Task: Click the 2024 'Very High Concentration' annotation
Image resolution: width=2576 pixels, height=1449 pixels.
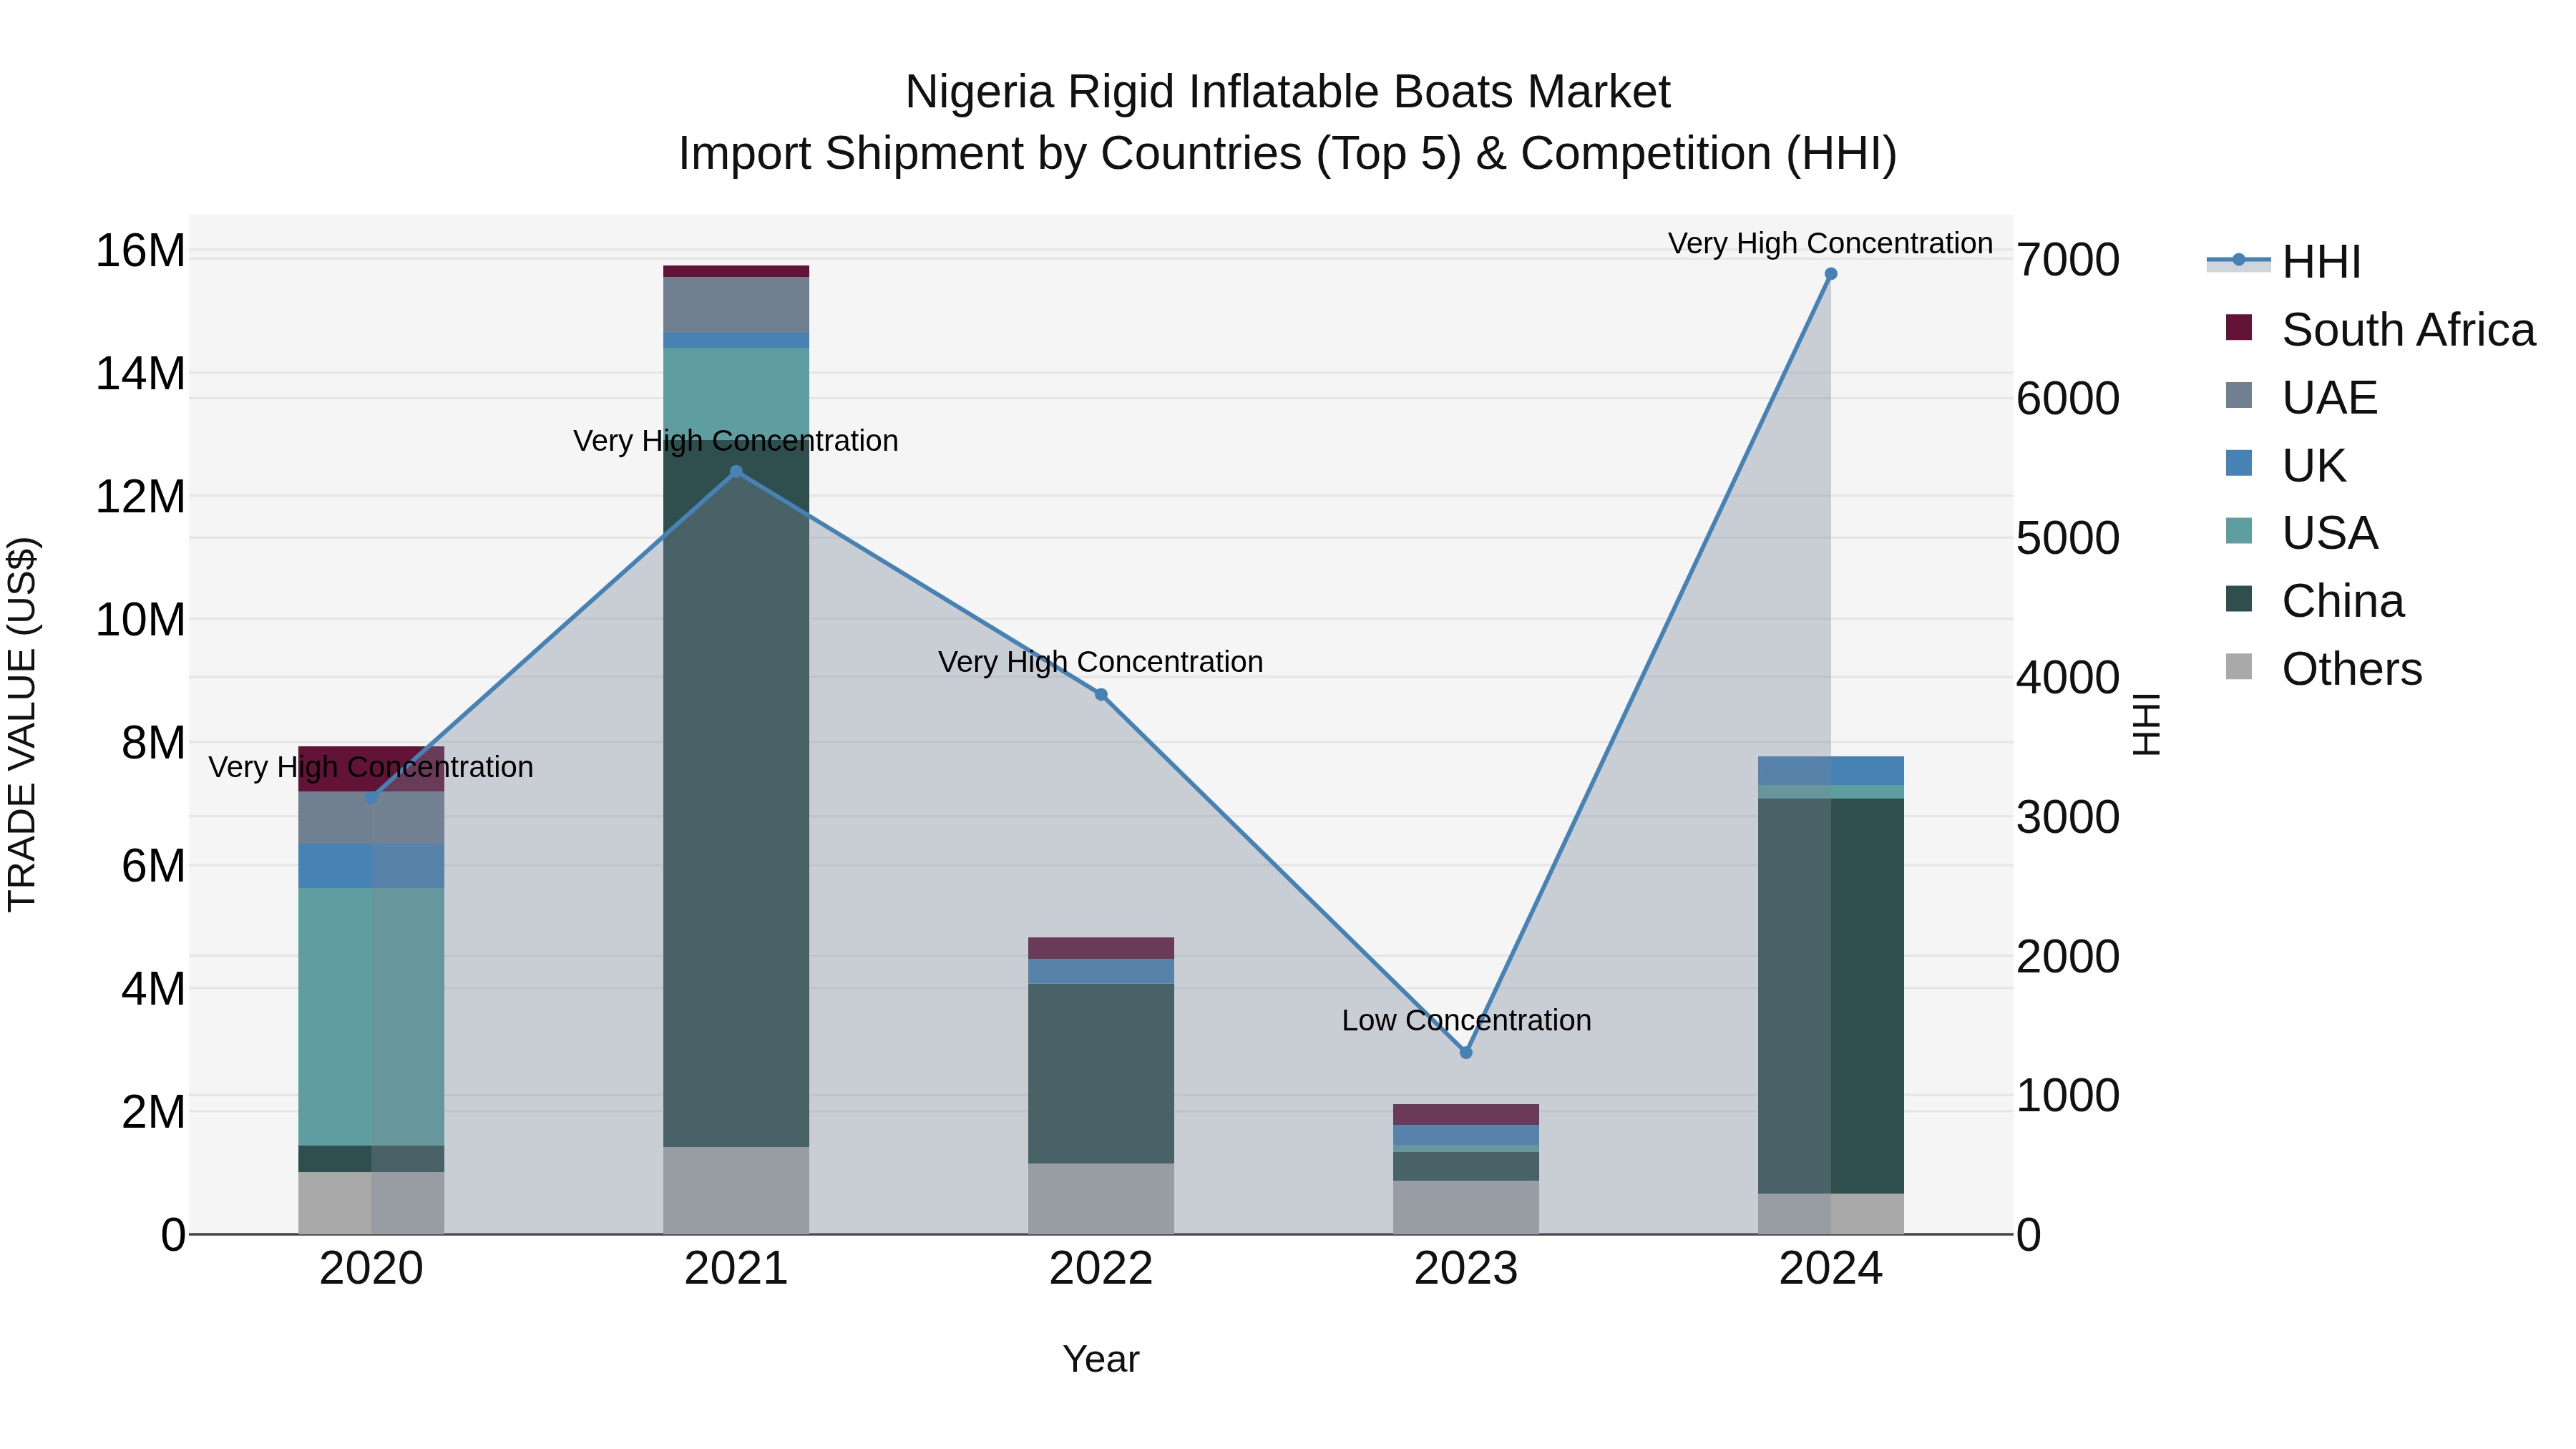Action: pyautogui.click(x=1830, y=244)
